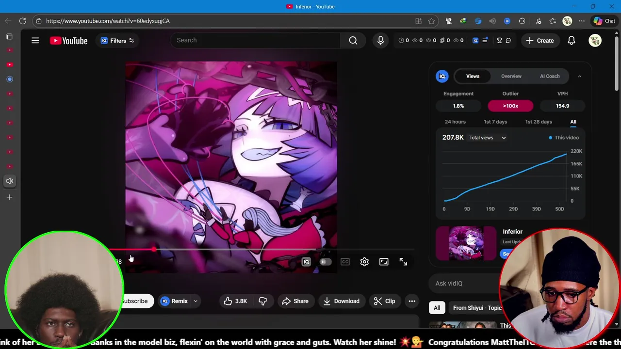The image size is (621, 349).
Task: Switch to vidIQ Overview tab
Action: [x=511, y=76]
